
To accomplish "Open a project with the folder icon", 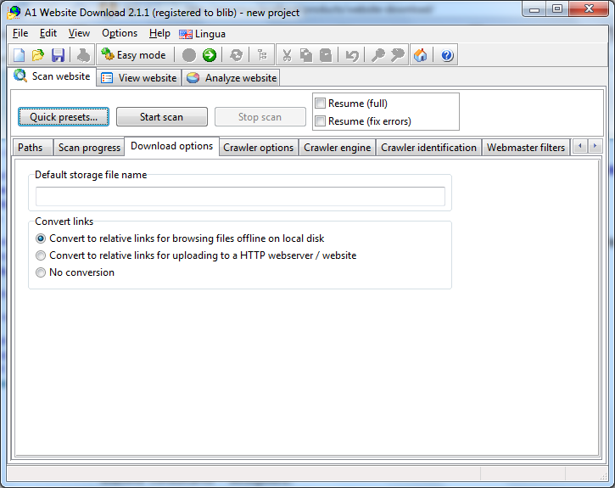I will coord(38,55).
